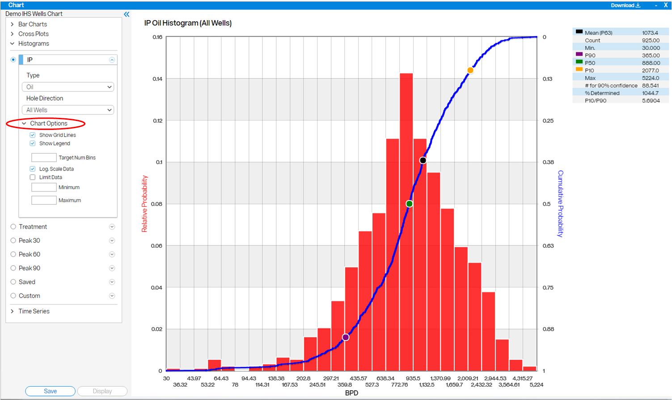
Task: Select the Treatment radio button
Action: click(x=13, y=227)
